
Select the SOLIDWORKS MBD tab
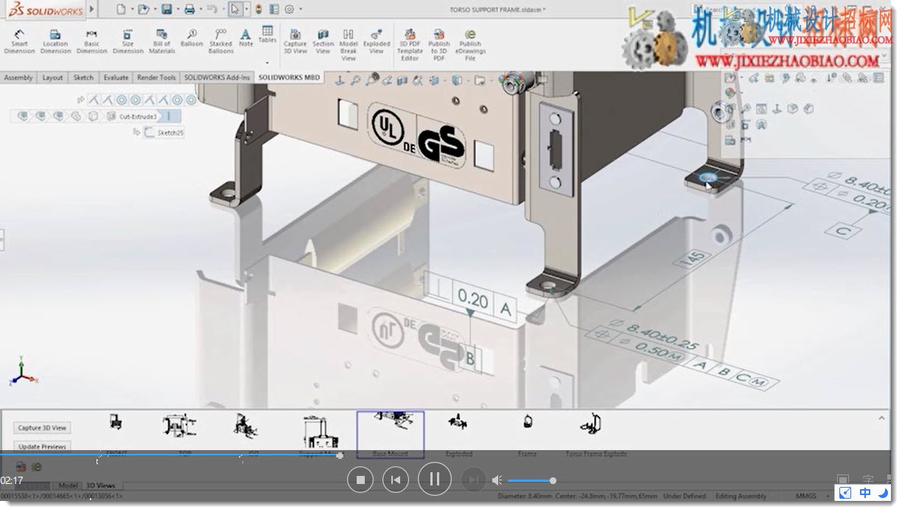tap(288, 77)
